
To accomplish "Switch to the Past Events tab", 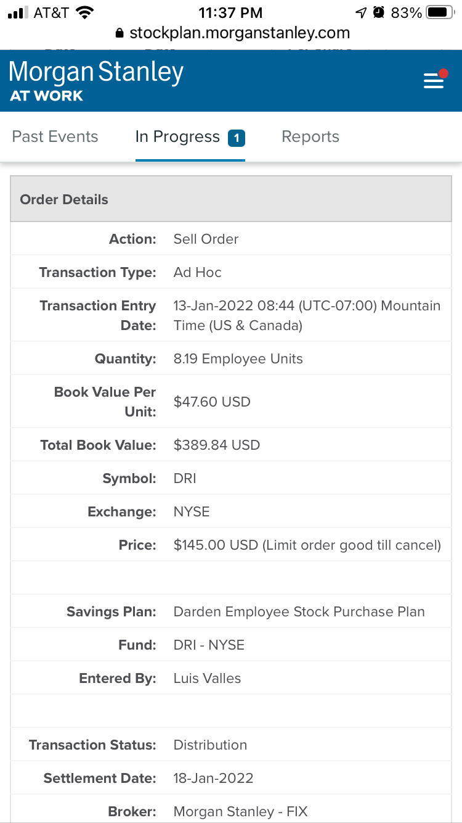I will pos(55,137).
